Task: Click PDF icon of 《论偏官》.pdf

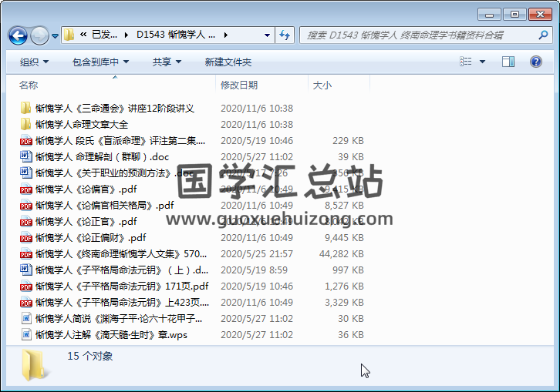Action: click(x=26, y=189)
